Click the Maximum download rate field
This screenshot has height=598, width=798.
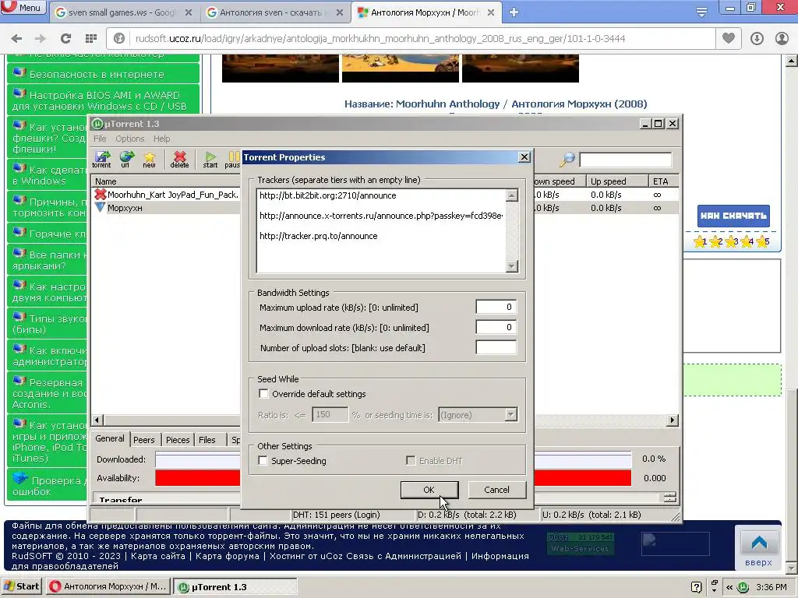[x=496, y=328]
